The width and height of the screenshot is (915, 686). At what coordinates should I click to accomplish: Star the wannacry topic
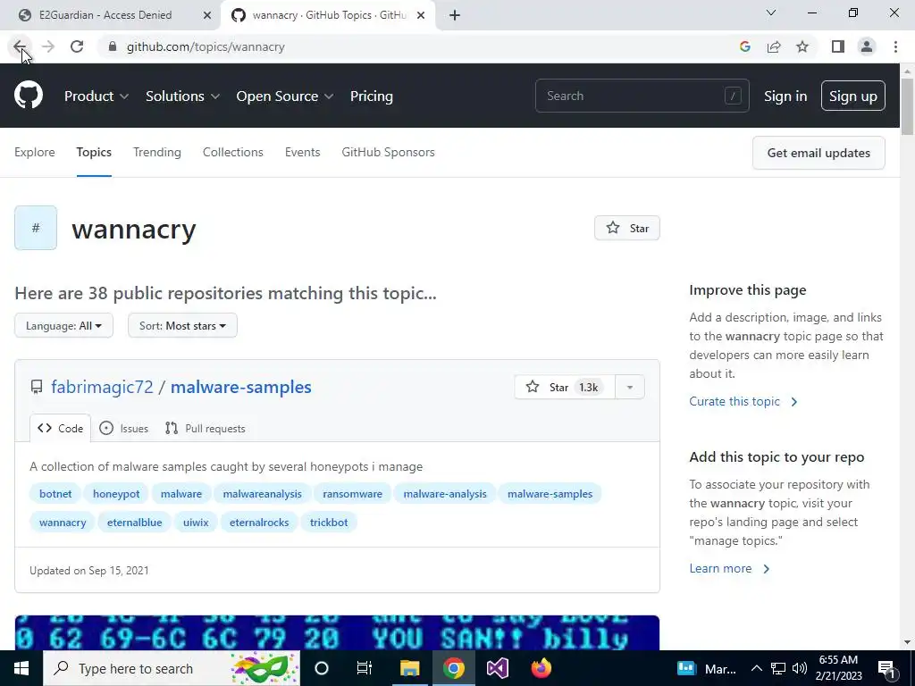click(x=626, y=228)
